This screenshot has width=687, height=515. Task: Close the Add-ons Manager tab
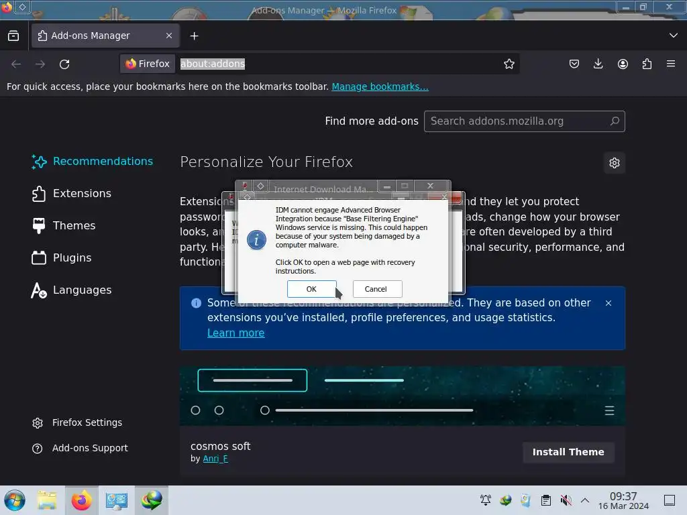[x=169, y=36]
